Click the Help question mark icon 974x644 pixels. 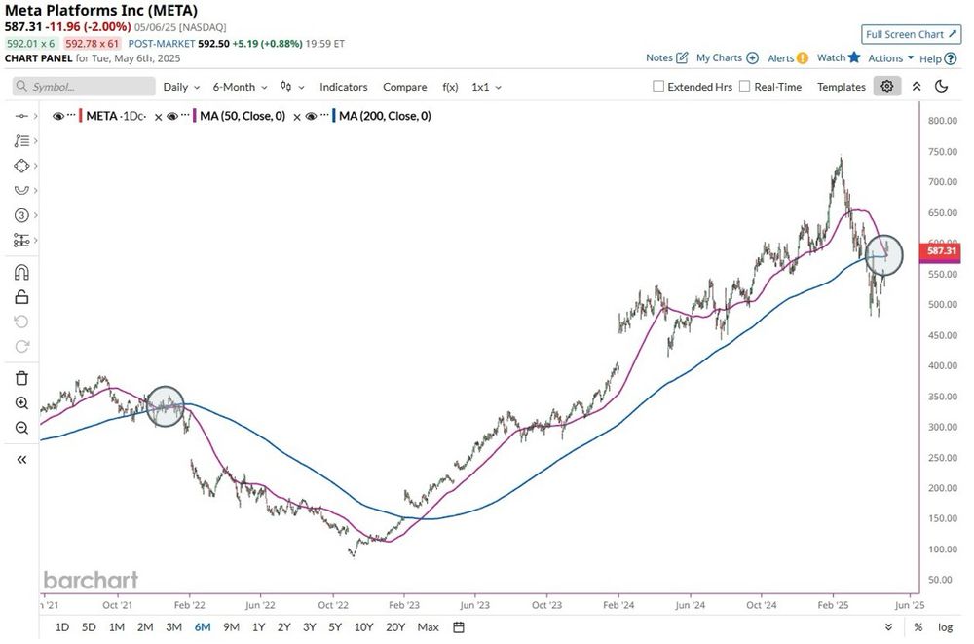pyautogui.click(x=951, y=58)
